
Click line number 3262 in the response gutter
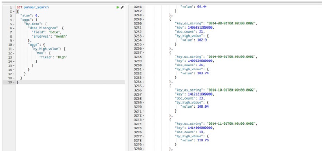tap(138, 74)
